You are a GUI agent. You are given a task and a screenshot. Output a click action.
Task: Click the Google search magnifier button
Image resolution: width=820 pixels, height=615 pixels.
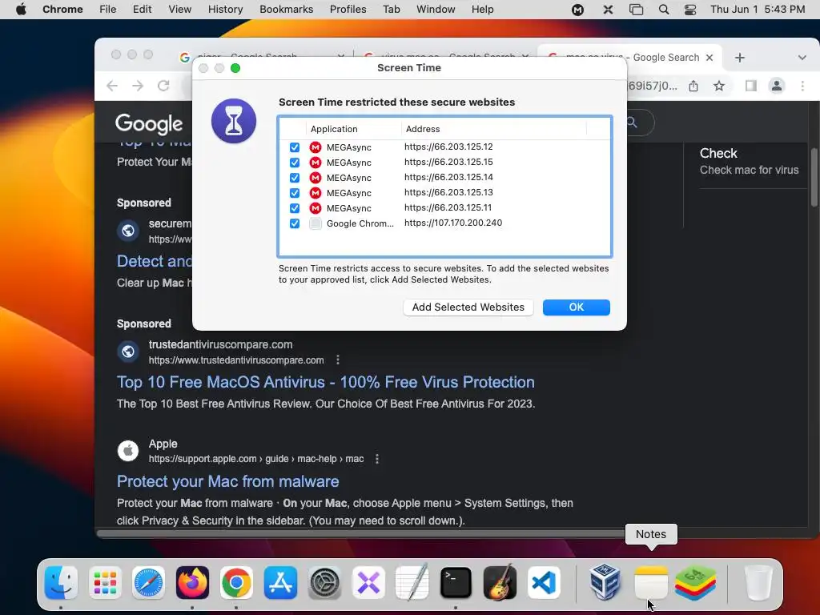[633, 123]
